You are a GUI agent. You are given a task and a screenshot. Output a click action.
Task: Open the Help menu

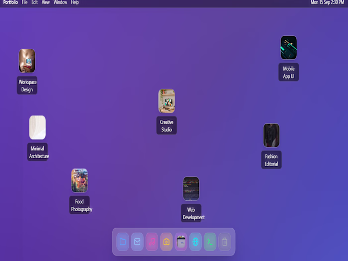pos(75,2)
